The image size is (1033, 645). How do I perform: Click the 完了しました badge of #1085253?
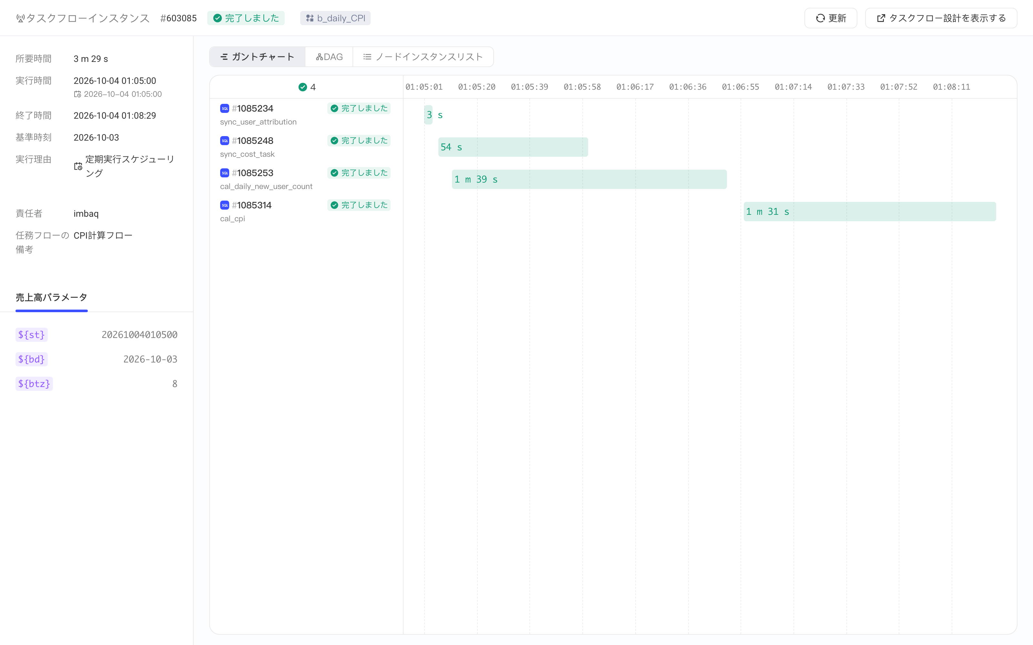pyautogui.click(x=359, y=173)
